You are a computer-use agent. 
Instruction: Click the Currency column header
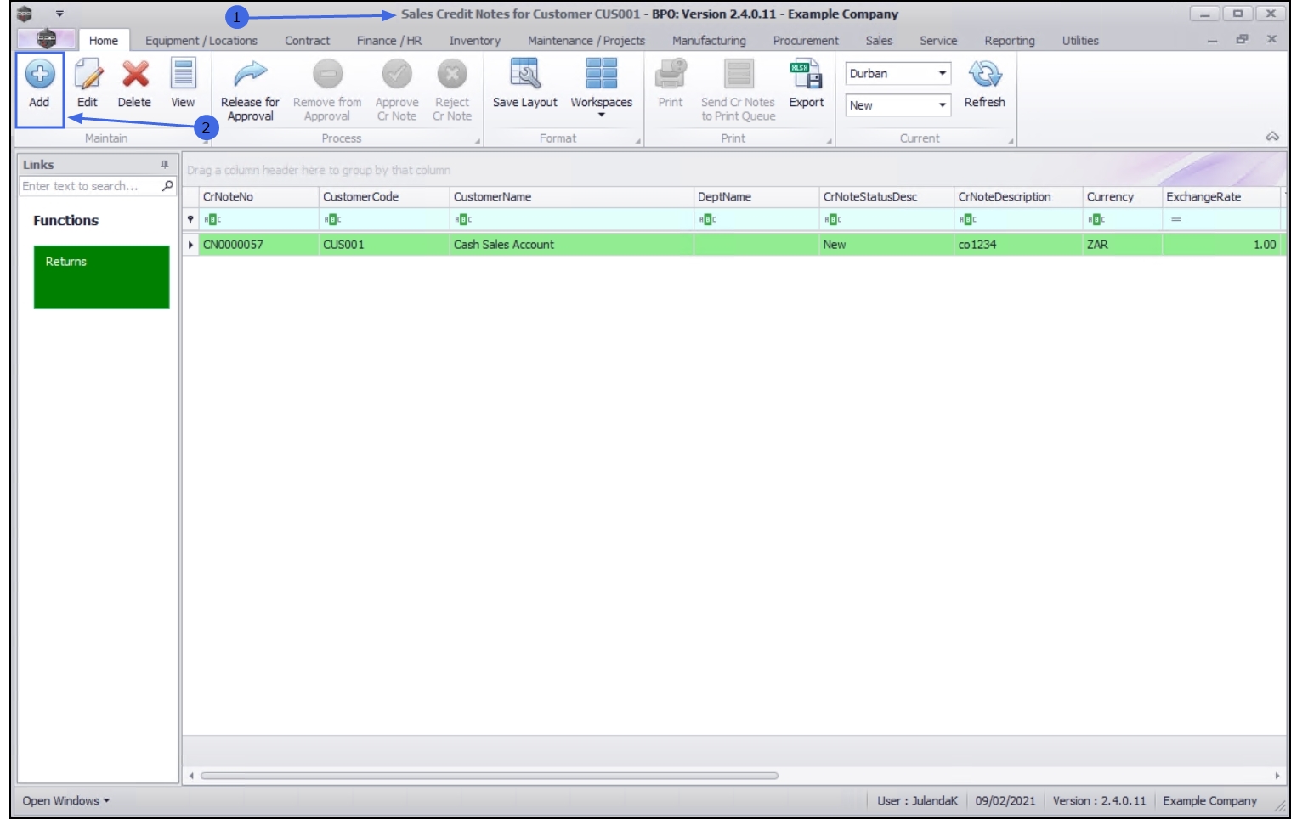click(x=1122, y=196)
